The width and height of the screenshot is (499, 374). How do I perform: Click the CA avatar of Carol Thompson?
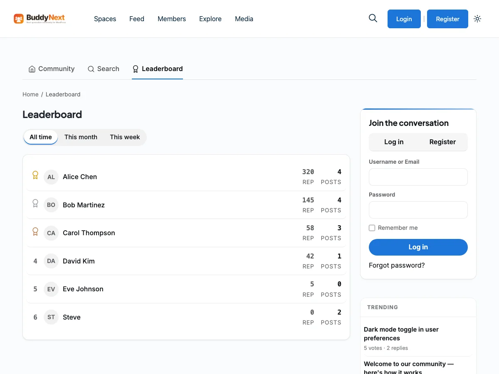click(51, 233)
